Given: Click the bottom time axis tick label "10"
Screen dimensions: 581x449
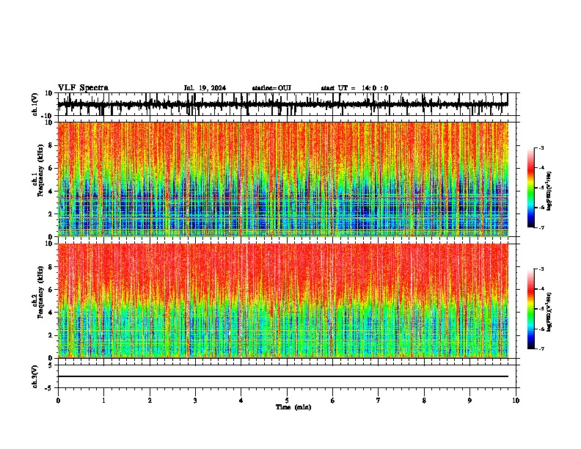Looking at the screenshot, I should (x=516, y=401).
